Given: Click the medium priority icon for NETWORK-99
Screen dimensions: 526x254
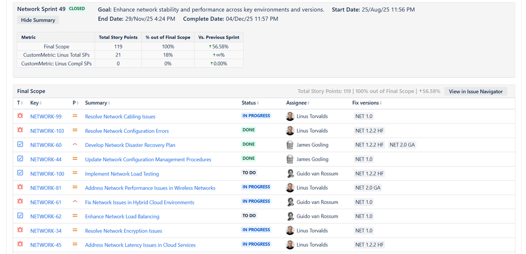Looking at the screenshot, I should [75, 116].
